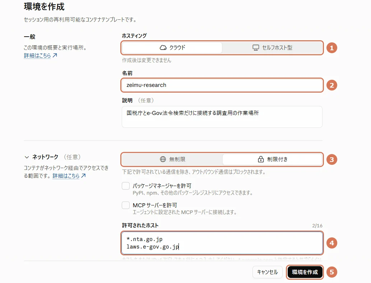Click the キャンセル button
The width and height of the screenshot is (371, 283).
click(267, 272)
